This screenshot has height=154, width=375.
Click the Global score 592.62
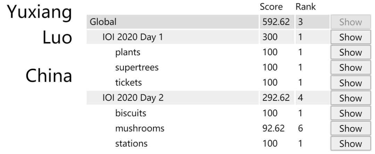(x=275, y=22)
